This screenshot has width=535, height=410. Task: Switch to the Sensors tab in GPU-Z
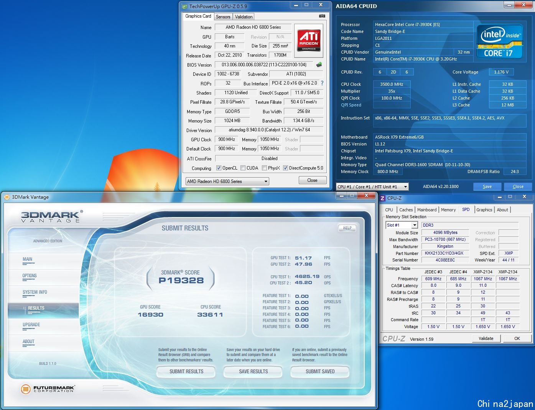pyautogui.click(x=223, y=17)
